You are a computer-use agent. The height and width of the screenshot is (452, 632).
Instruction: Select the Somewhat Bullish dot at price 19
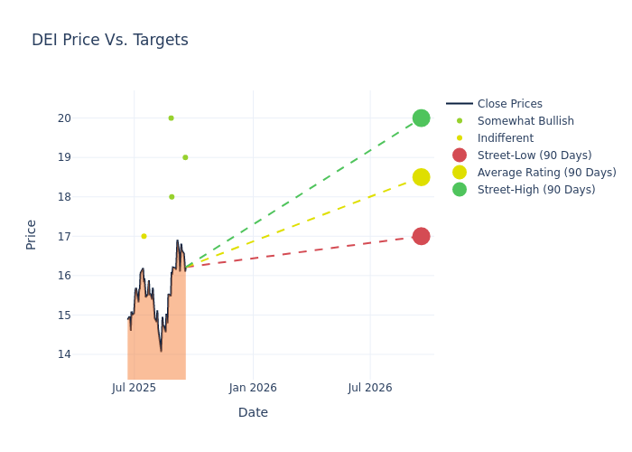[x=185, y=157]
